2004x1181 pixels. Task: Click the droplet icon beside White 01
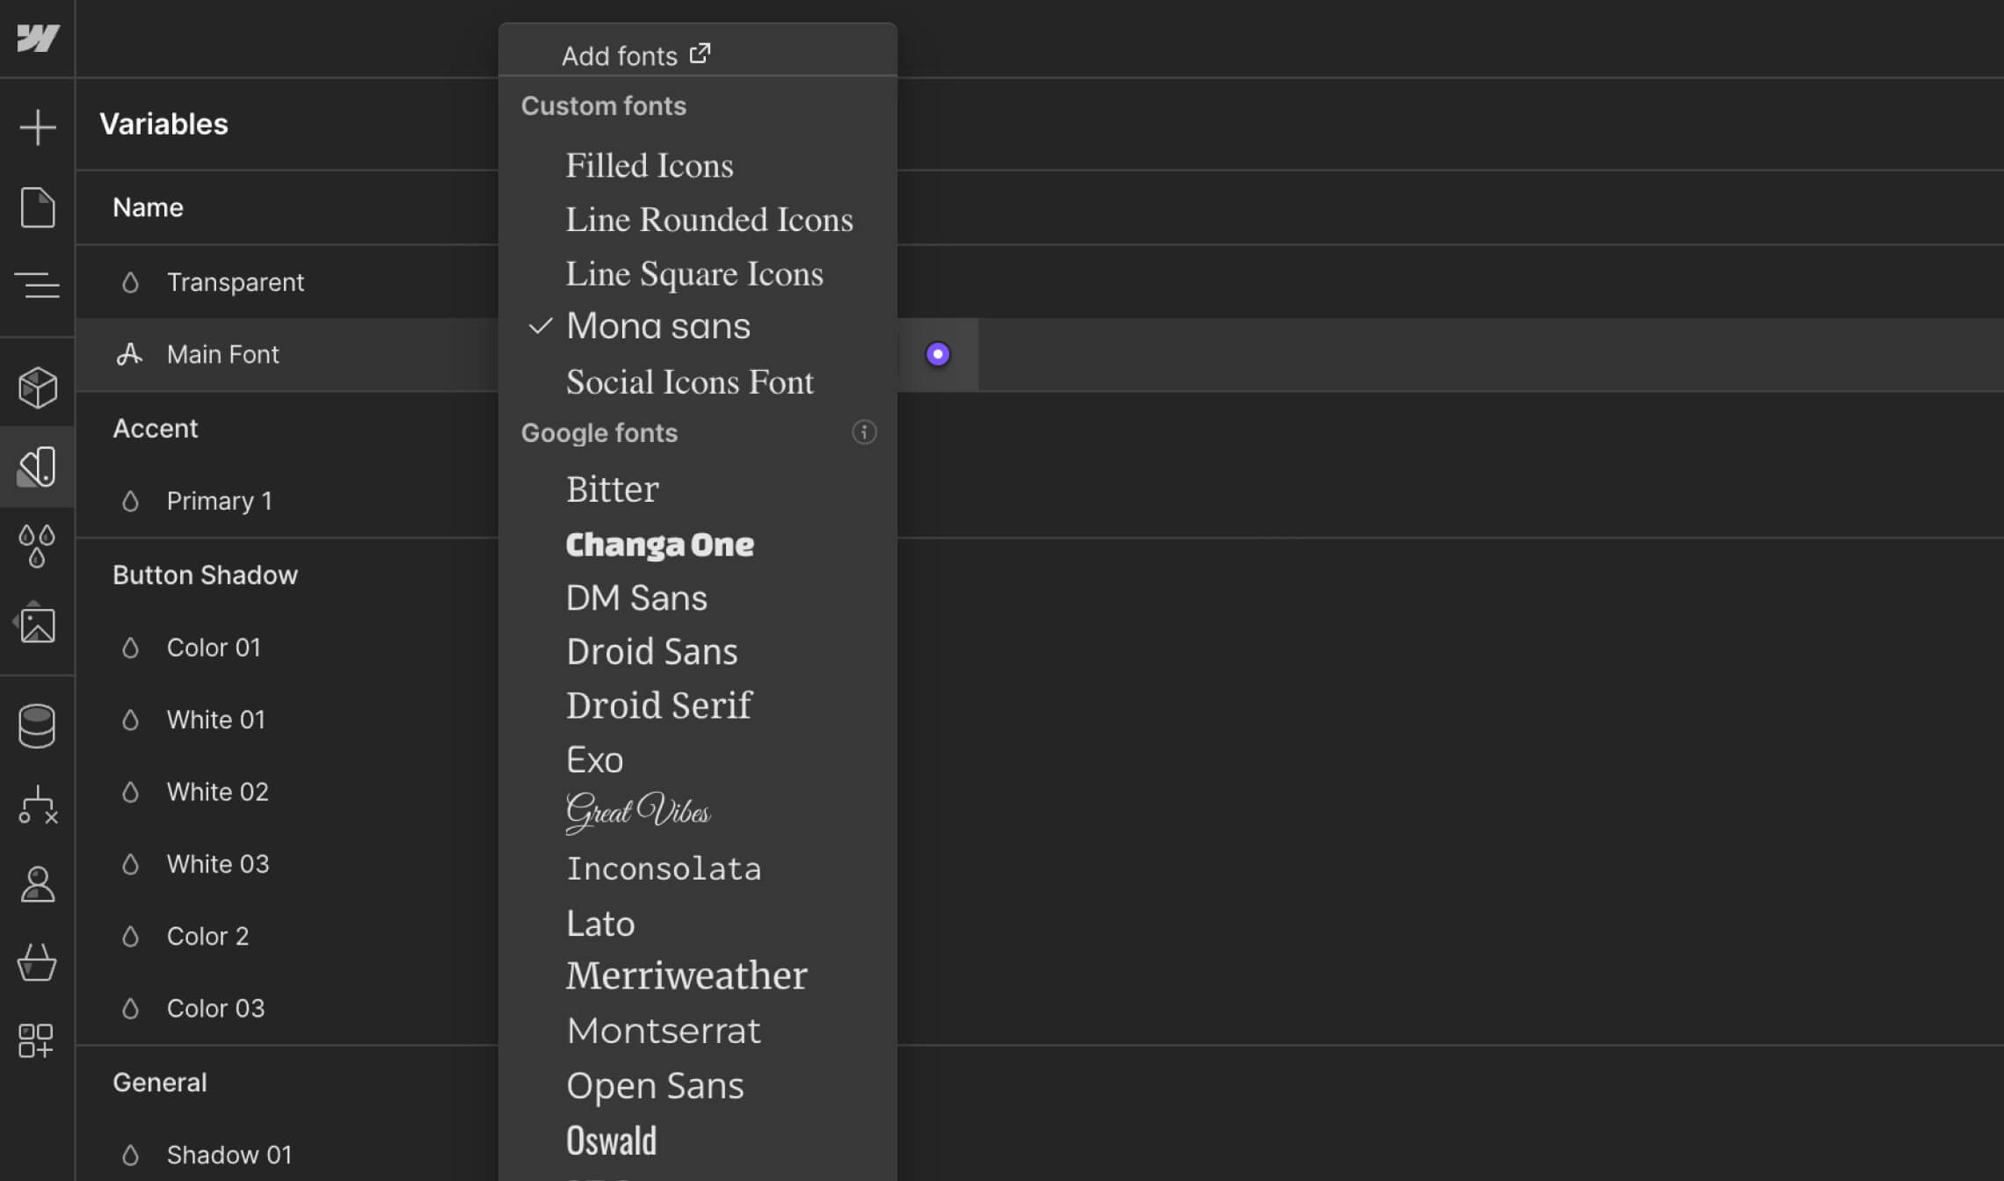[130, 720]
